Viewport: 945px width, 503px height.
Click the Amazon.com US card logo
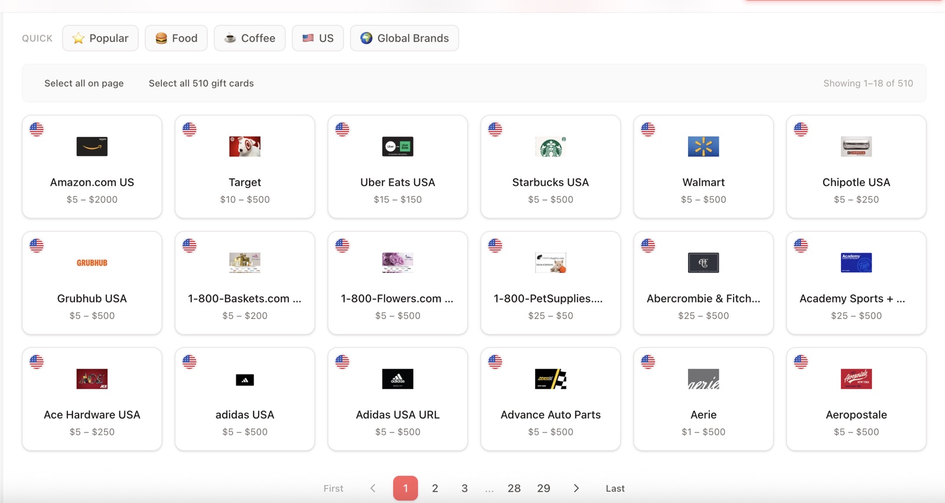coord(92,146)
